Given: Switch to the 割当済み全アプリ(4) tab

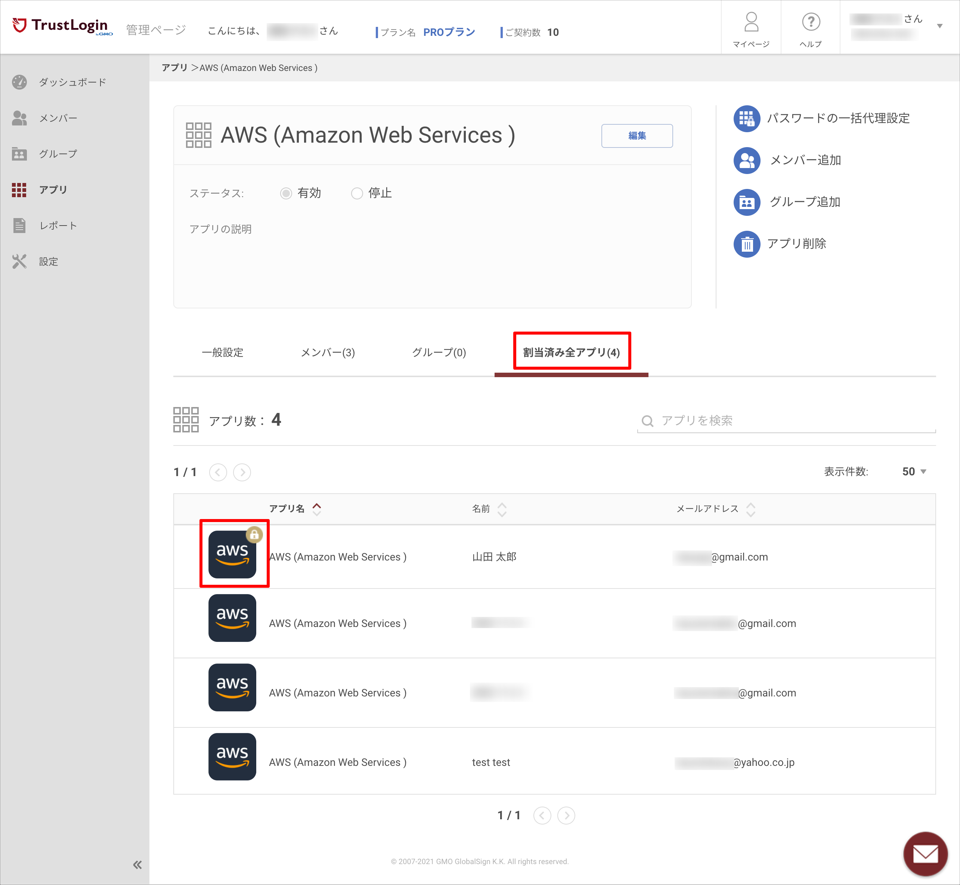Looking at the screenshot, I should [x=572, y=353].
